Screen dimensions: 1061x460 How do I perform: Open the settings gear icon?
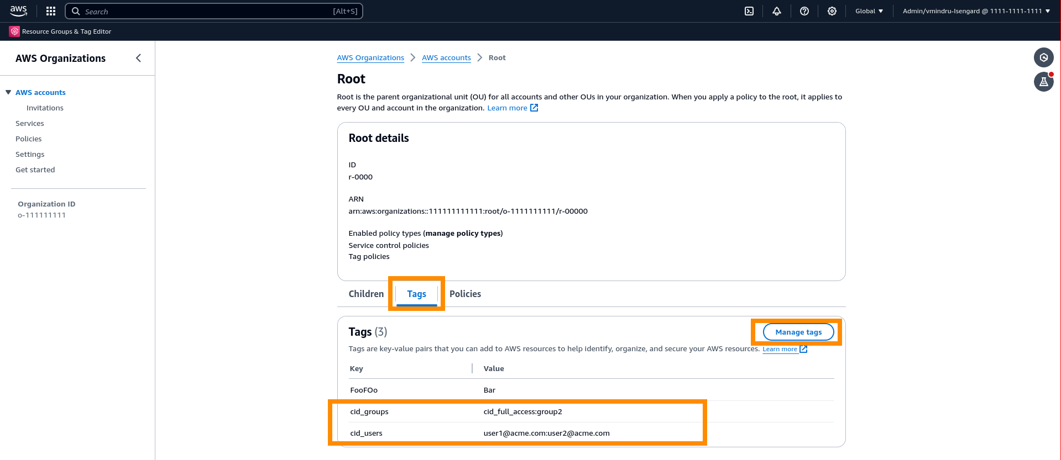click(x=832, y=11)
